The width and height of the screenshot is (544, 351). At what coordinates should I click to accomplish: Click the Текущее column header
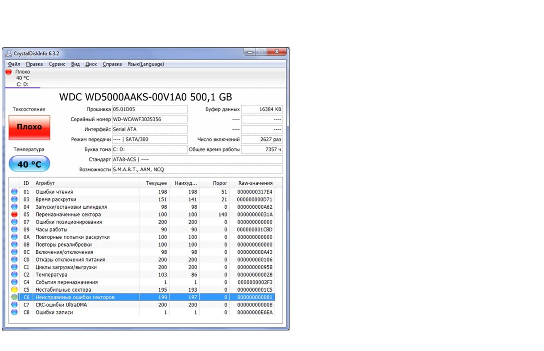[x=154, y=183]
